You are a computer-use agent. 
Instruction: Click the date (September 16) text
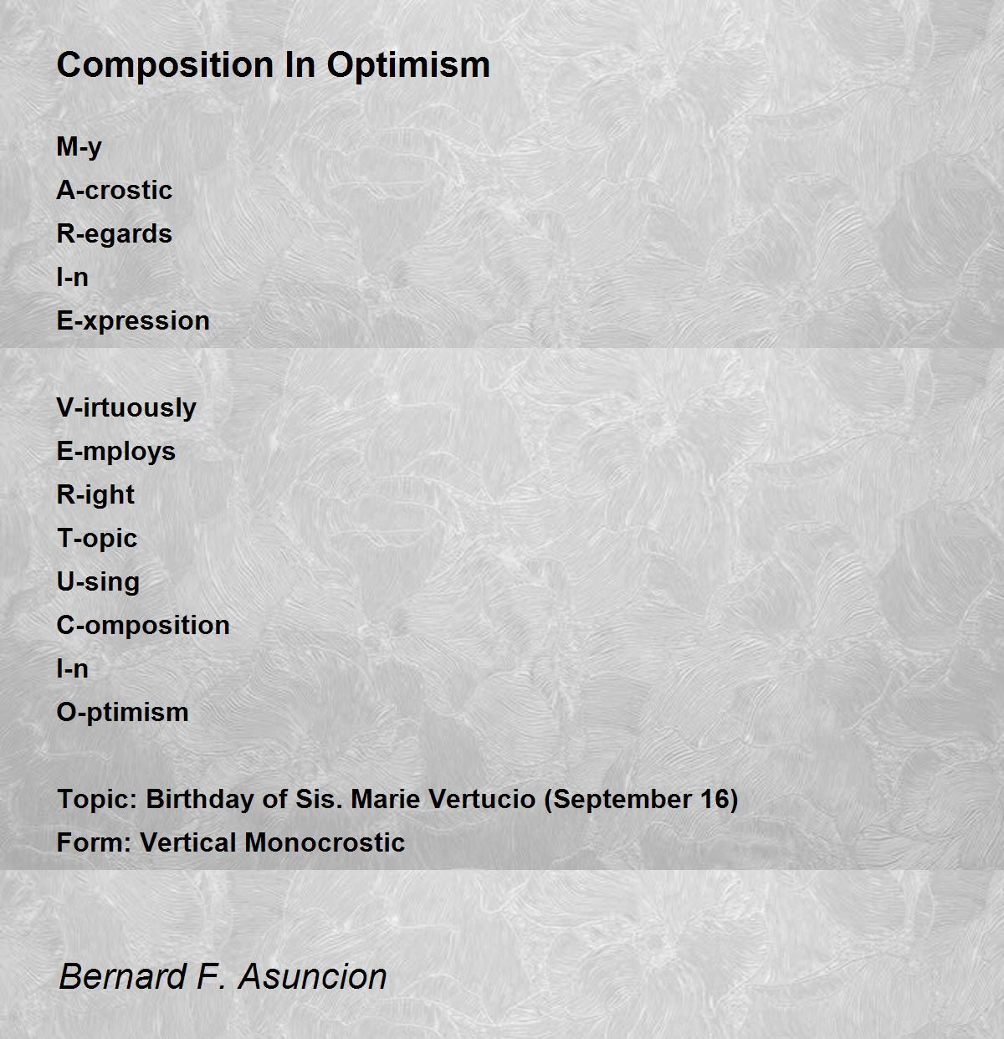(x=641, y=799)
